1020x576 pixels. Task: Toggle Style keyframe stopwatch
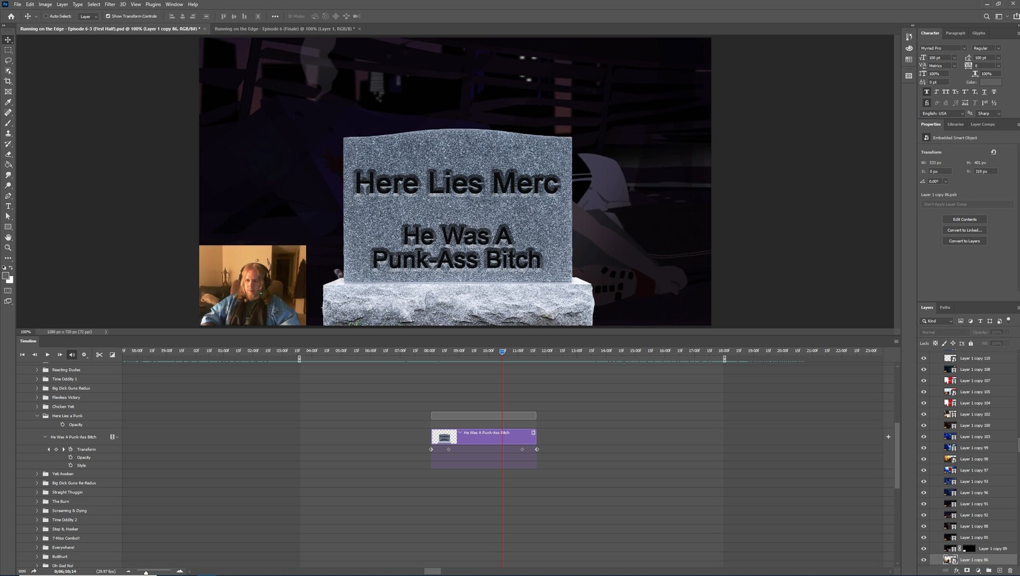click(x=70, y=465)
